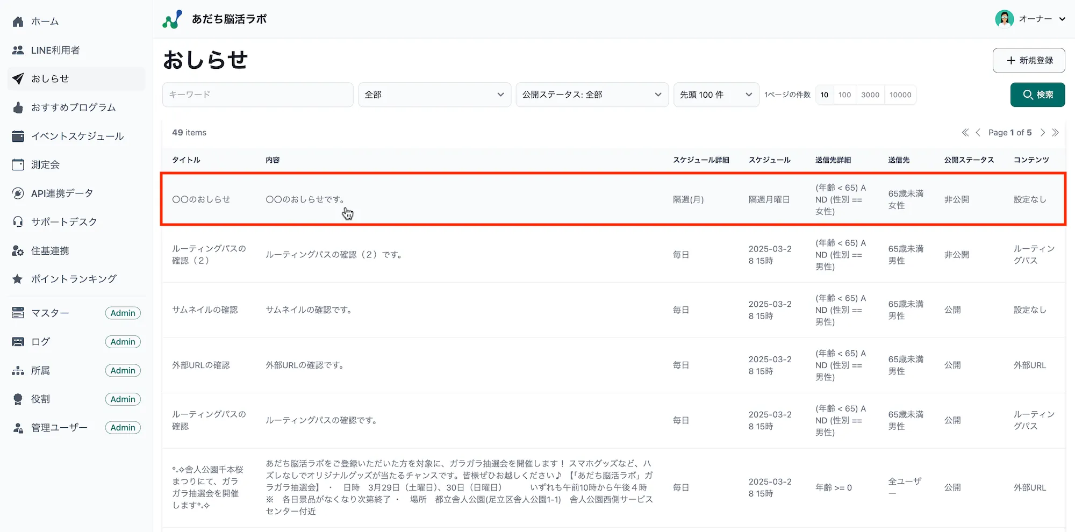Screen dimensions: 1075x532
Task: Click the API連携データ icon
Action: (x=18, y=193)
